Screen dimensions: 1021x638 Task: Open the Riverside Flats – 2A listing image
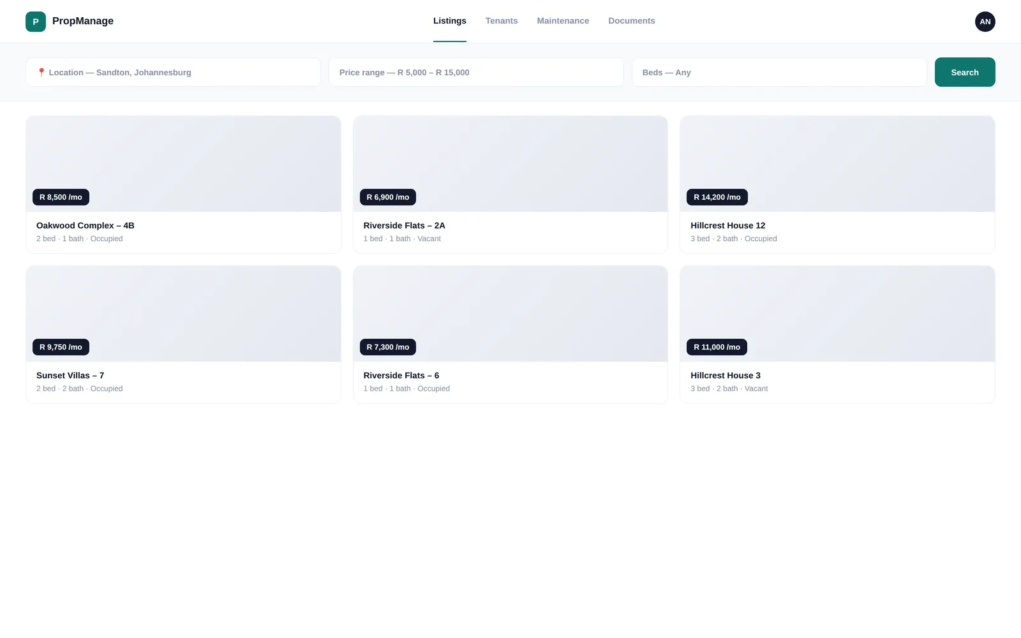(511, 164)
